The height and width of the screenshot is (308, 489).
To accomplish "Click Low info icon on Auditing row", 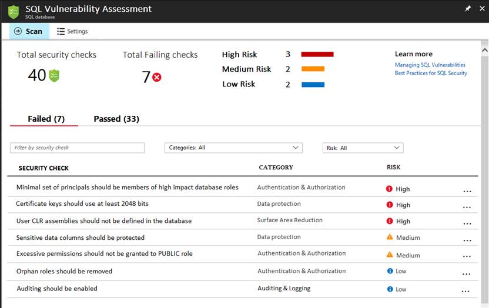I will (390, 289).
